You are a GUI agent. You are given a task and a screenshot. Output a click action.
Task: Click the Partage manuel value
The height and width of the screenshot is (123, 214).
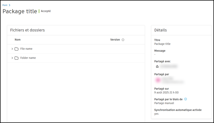[164, 103]
